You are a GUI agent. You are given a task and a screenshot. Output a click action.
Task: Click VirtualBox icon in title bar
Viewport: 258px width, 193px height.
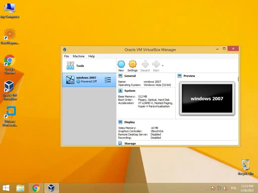click(x=64, y=50)
